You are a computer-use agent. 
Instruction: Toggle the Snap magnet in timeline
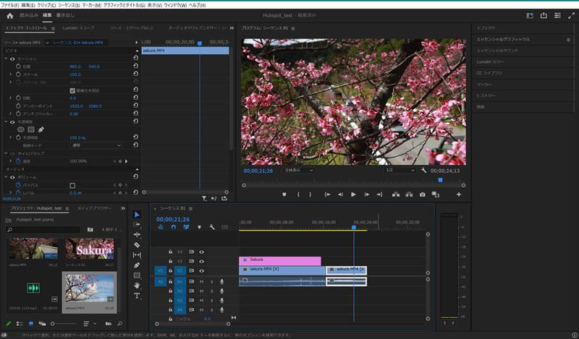(x=174, y=227)
